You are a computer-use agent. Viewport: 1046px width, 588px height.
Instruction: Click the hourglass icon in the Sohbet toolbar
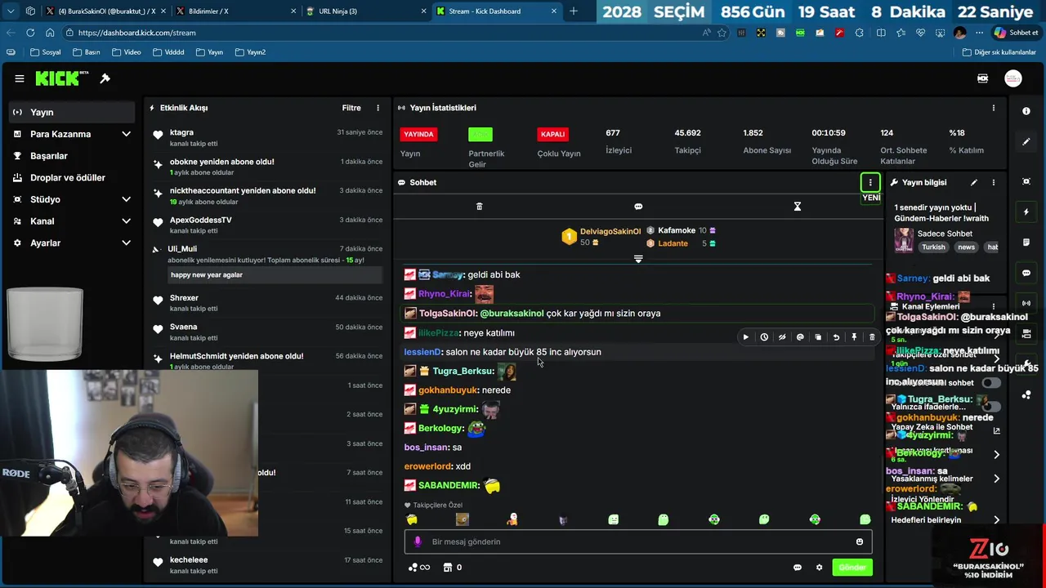pyautogui.click(x=798, y=207)
